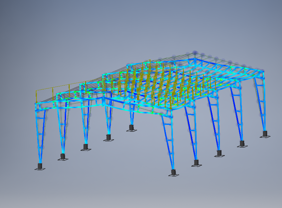The image size is (282, 208).
Task: Click the rear-most base support of right row
Action: point(265,134)
